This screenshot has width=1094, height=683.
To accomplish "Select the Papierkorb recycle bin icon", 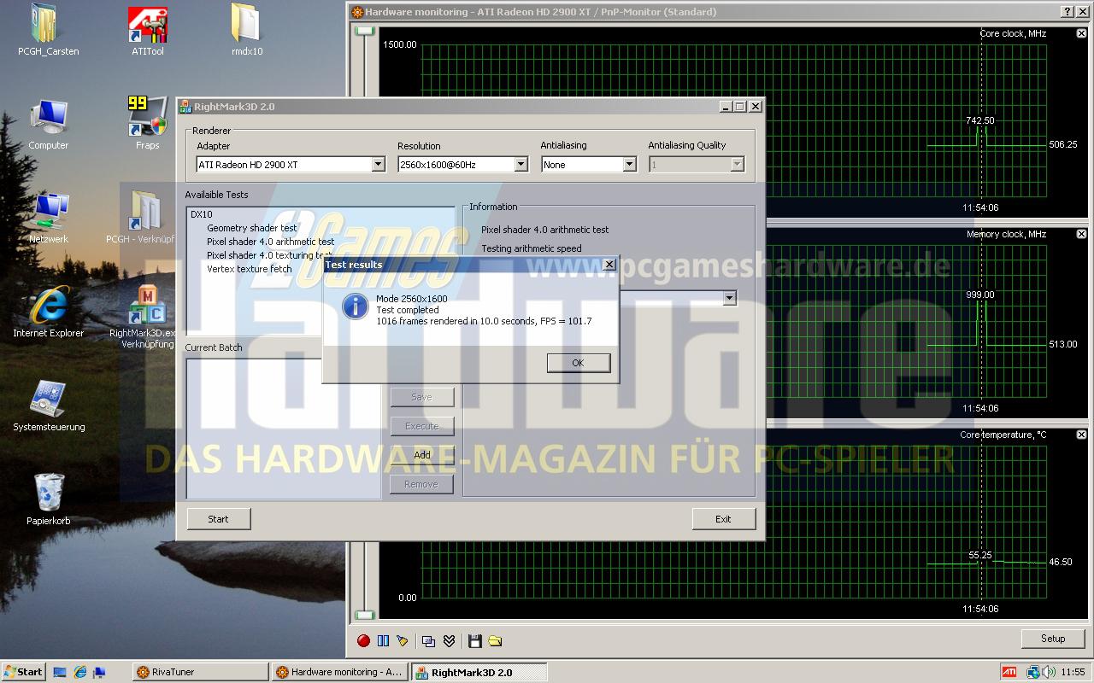I will (49, 500).
